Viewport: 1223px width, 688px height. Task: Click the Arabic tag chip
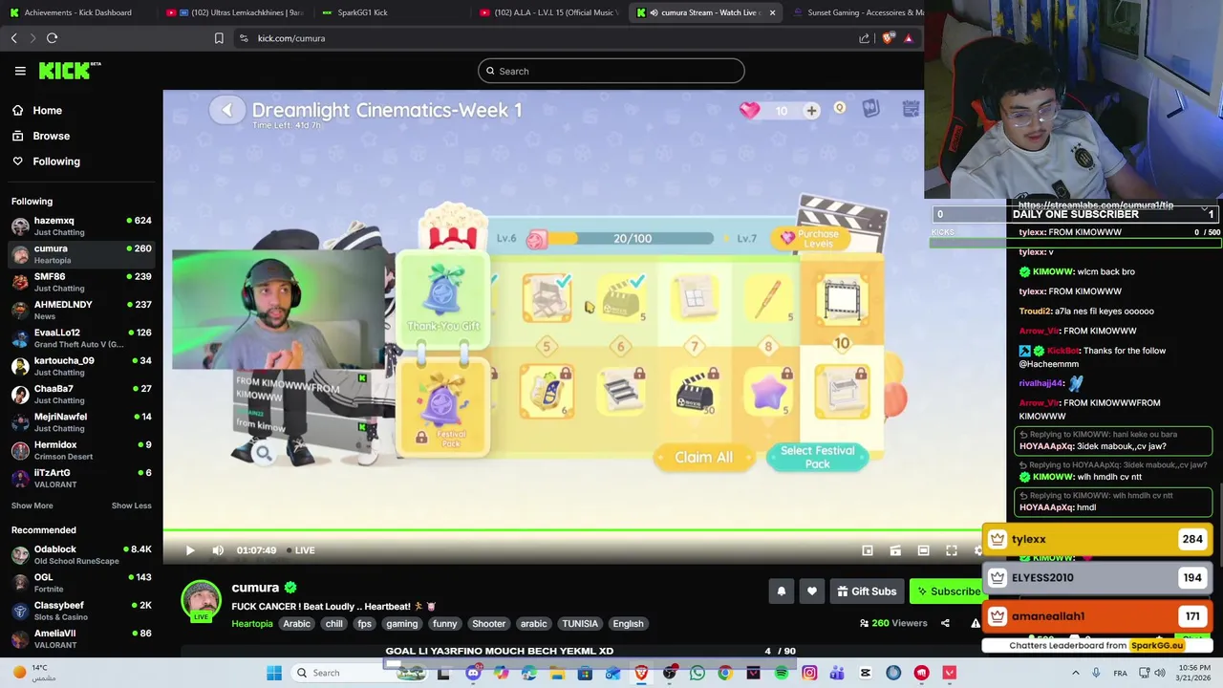(296, 624)
